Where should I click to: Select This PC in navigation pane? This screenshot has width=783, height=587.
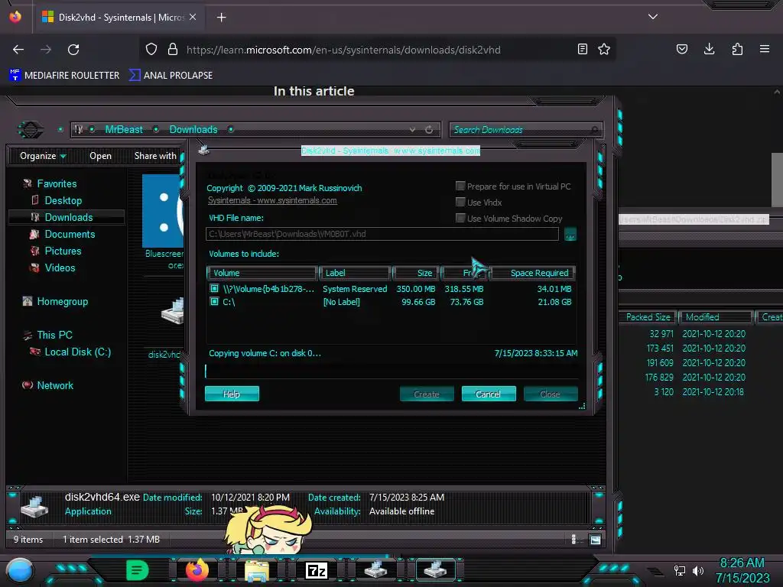(54, 335)
